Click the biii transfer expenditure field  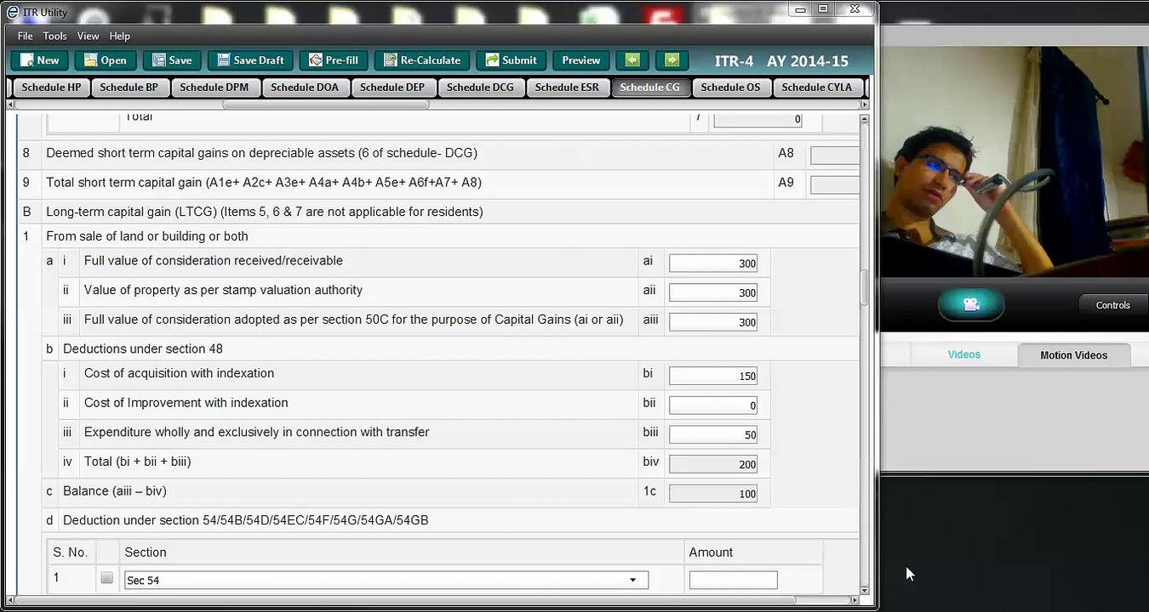(x=713, y=434)
